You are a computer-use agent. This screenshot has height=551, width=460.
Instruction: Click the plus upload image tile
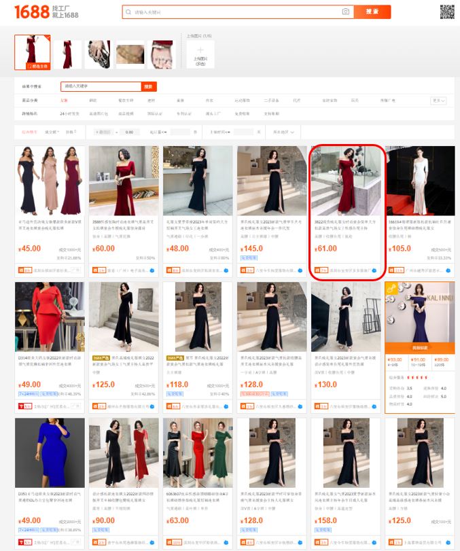click(200, 54)
